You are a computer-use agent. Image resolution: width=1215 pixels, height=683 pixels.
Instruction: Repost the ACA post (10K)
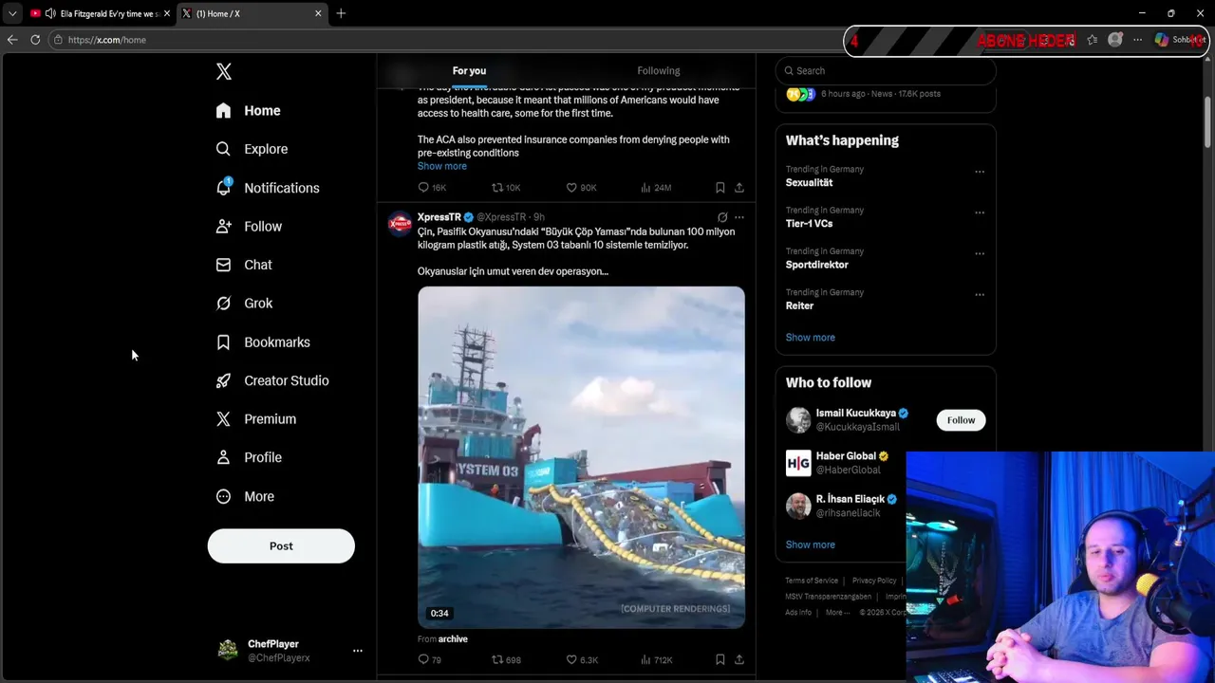click(506, 188)
